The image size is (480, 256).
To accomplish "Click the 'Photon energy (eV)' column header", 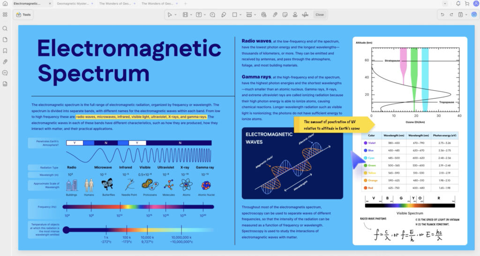I will [x=444, y=135].
